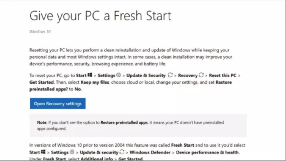Click the circular arrows icon after Recovery

coord(201,75)
